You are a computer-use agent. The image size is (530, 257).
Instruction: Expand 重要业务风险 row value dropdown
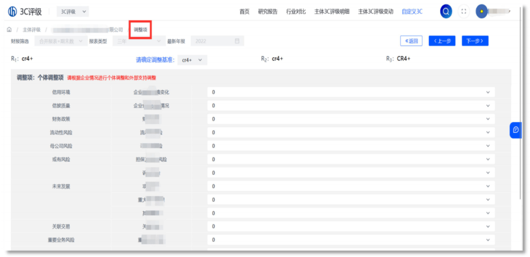point(351,240)
